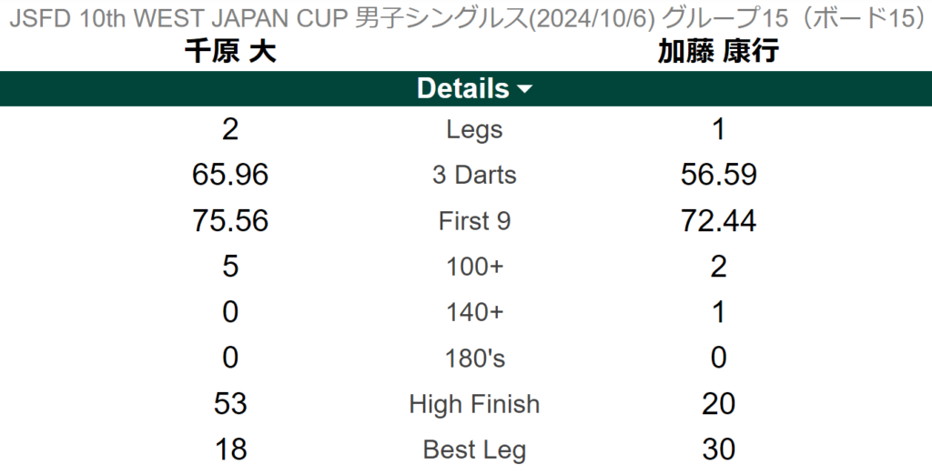Click the 56.59 three-dart average value
Screen dimensions: 932x475
[718, 175]
